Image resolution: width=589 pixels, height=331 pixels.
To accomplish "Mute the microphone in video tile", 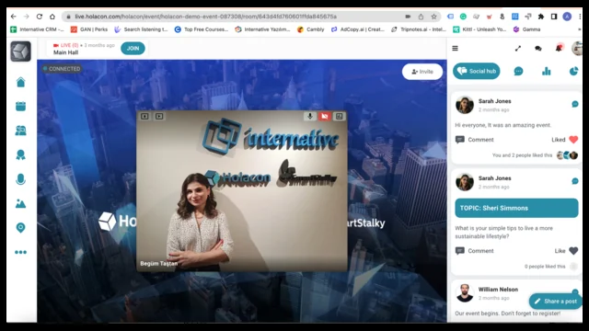I will [310, 117].
